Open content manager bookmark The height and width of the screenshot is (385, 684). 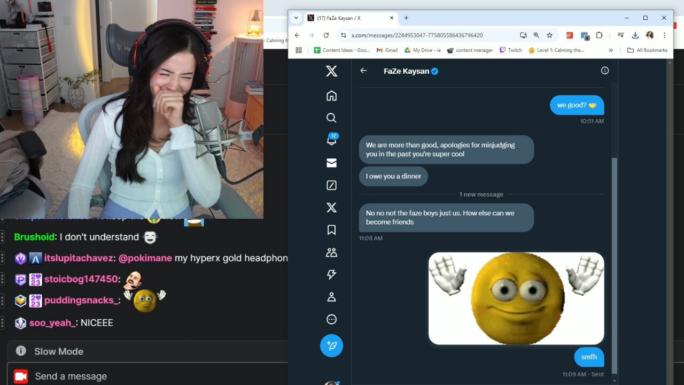click(x=470, y=50)
